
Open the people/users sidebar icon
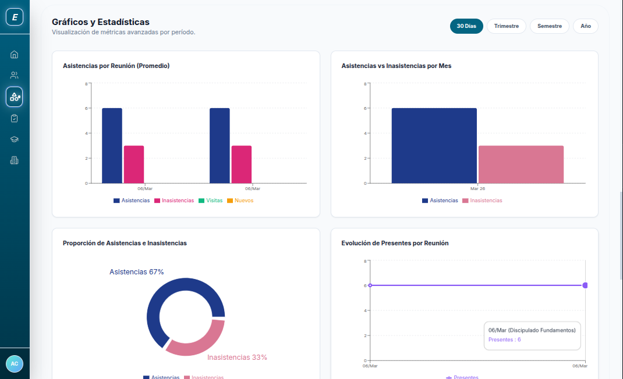pyautogui.click(x=15, y=75)
